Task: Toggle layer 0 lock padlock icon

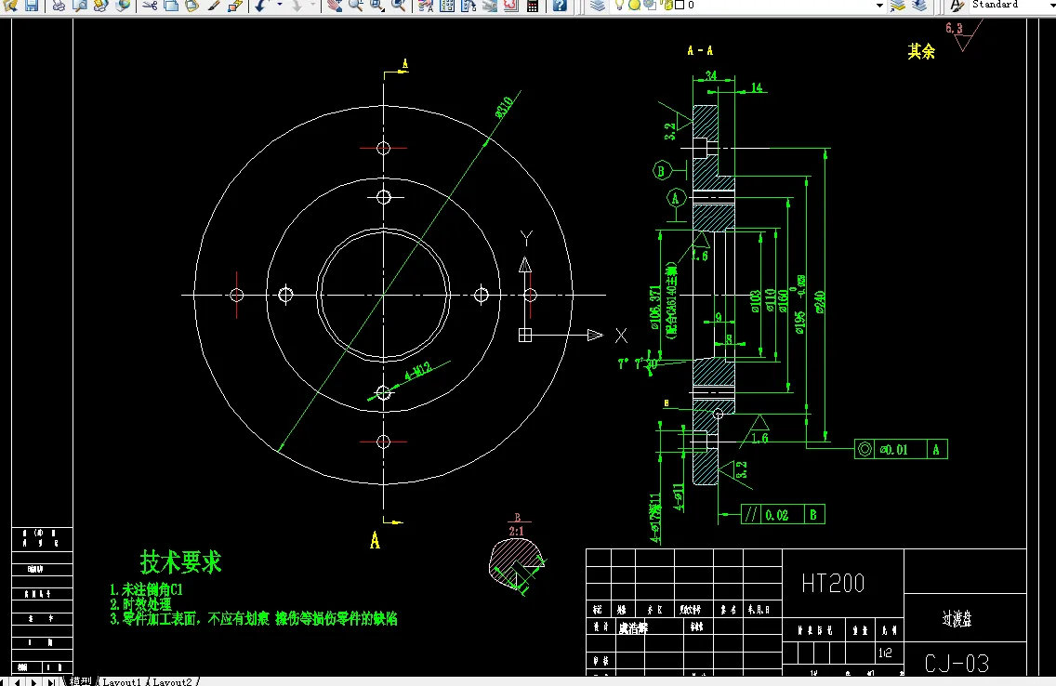Action: (x=667, y=5)
